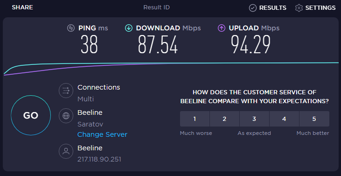Click the user profile icon beside the IP address

pyautogui.click(x=66, y=151)
